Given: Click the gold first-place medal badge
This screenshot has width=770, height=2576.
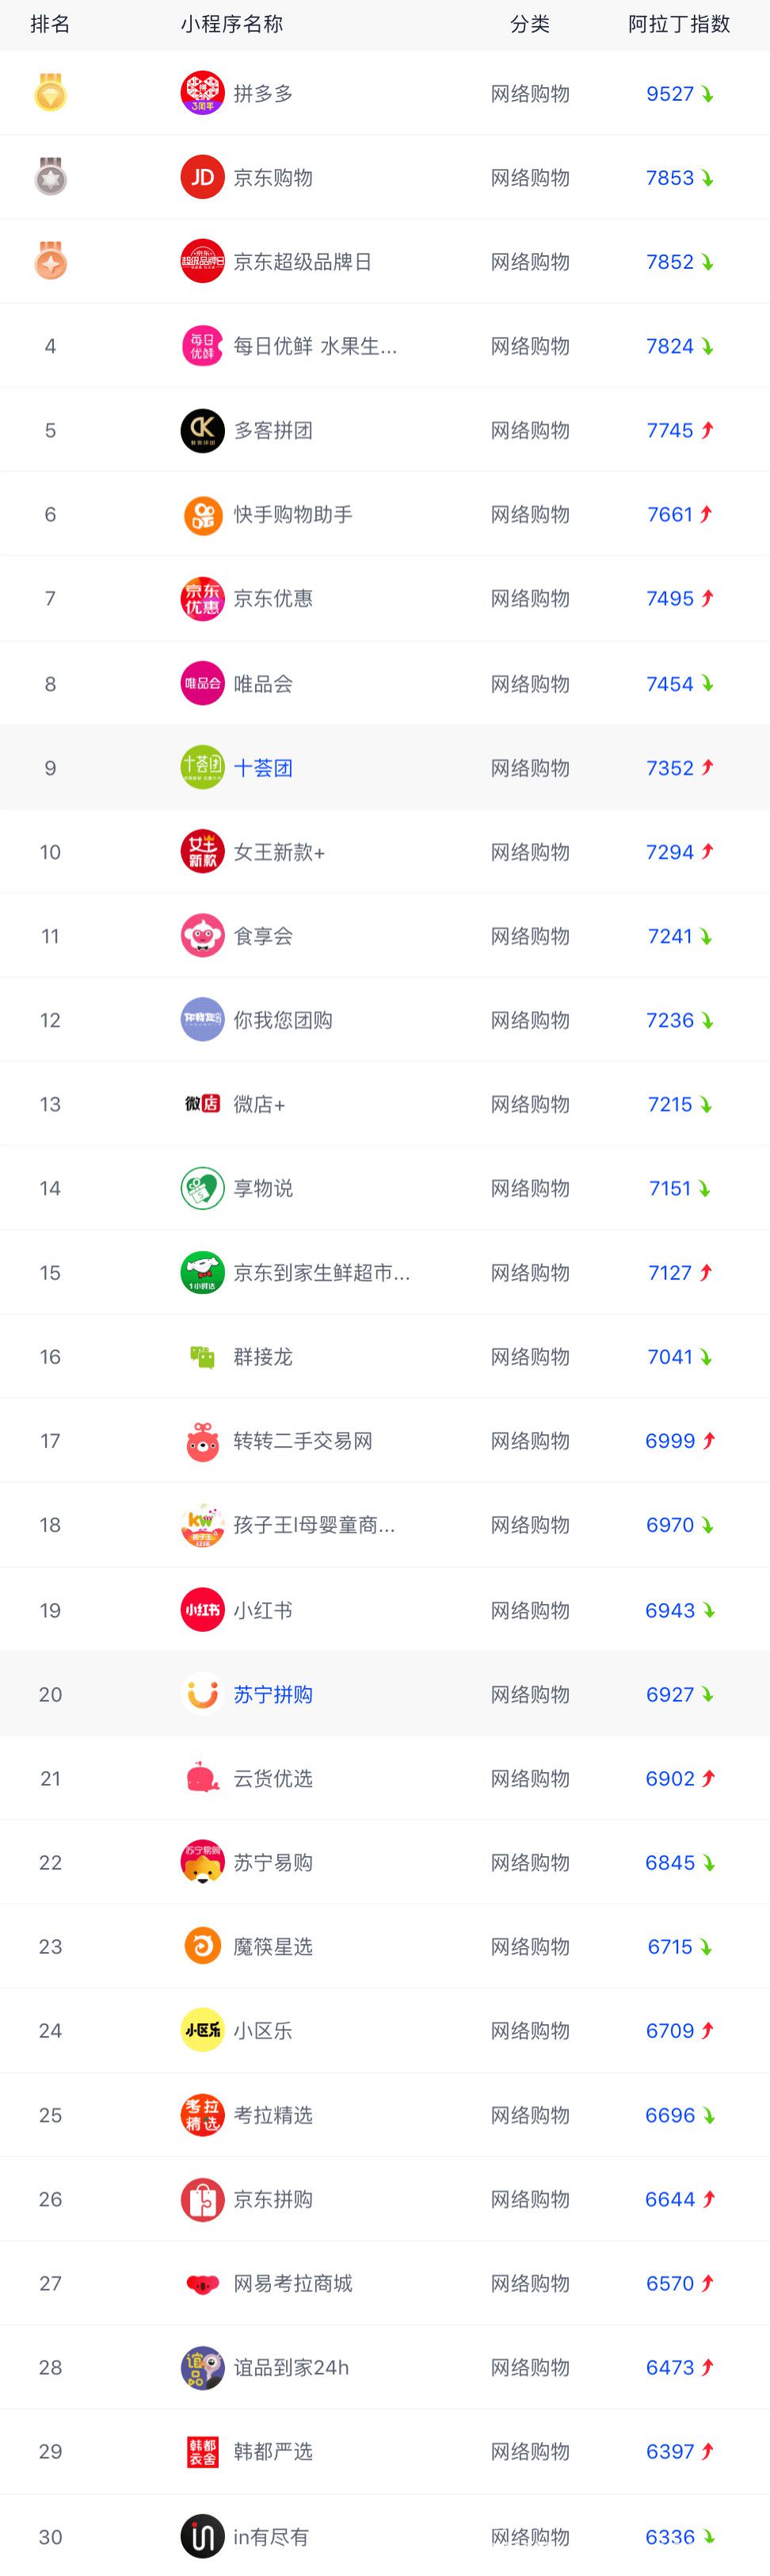Looking at the screenshot, I should click(50, 92).
